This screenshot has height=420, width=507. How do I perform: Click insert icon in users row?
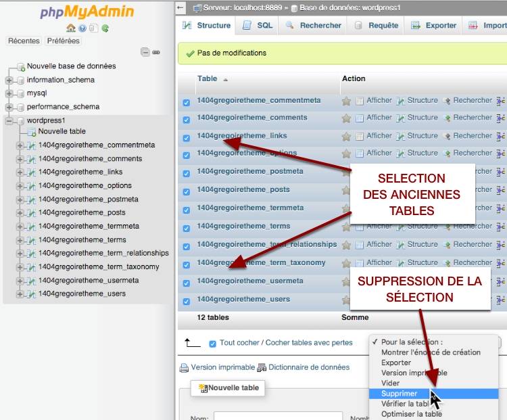501,300
